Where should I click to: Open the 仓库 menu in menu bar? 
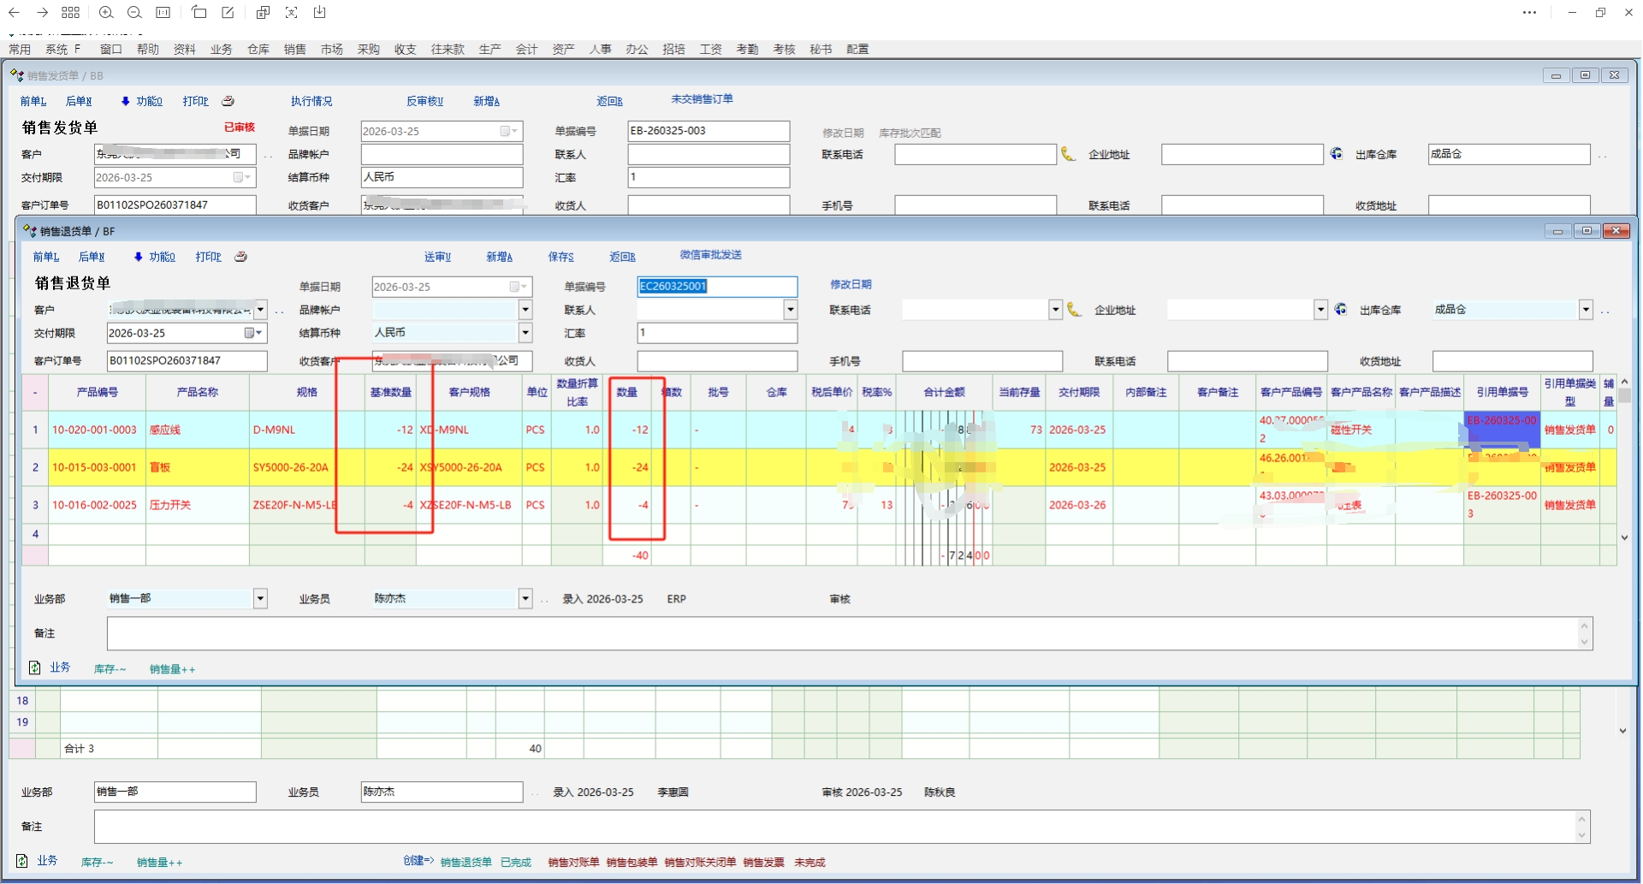tap(258, 50)
